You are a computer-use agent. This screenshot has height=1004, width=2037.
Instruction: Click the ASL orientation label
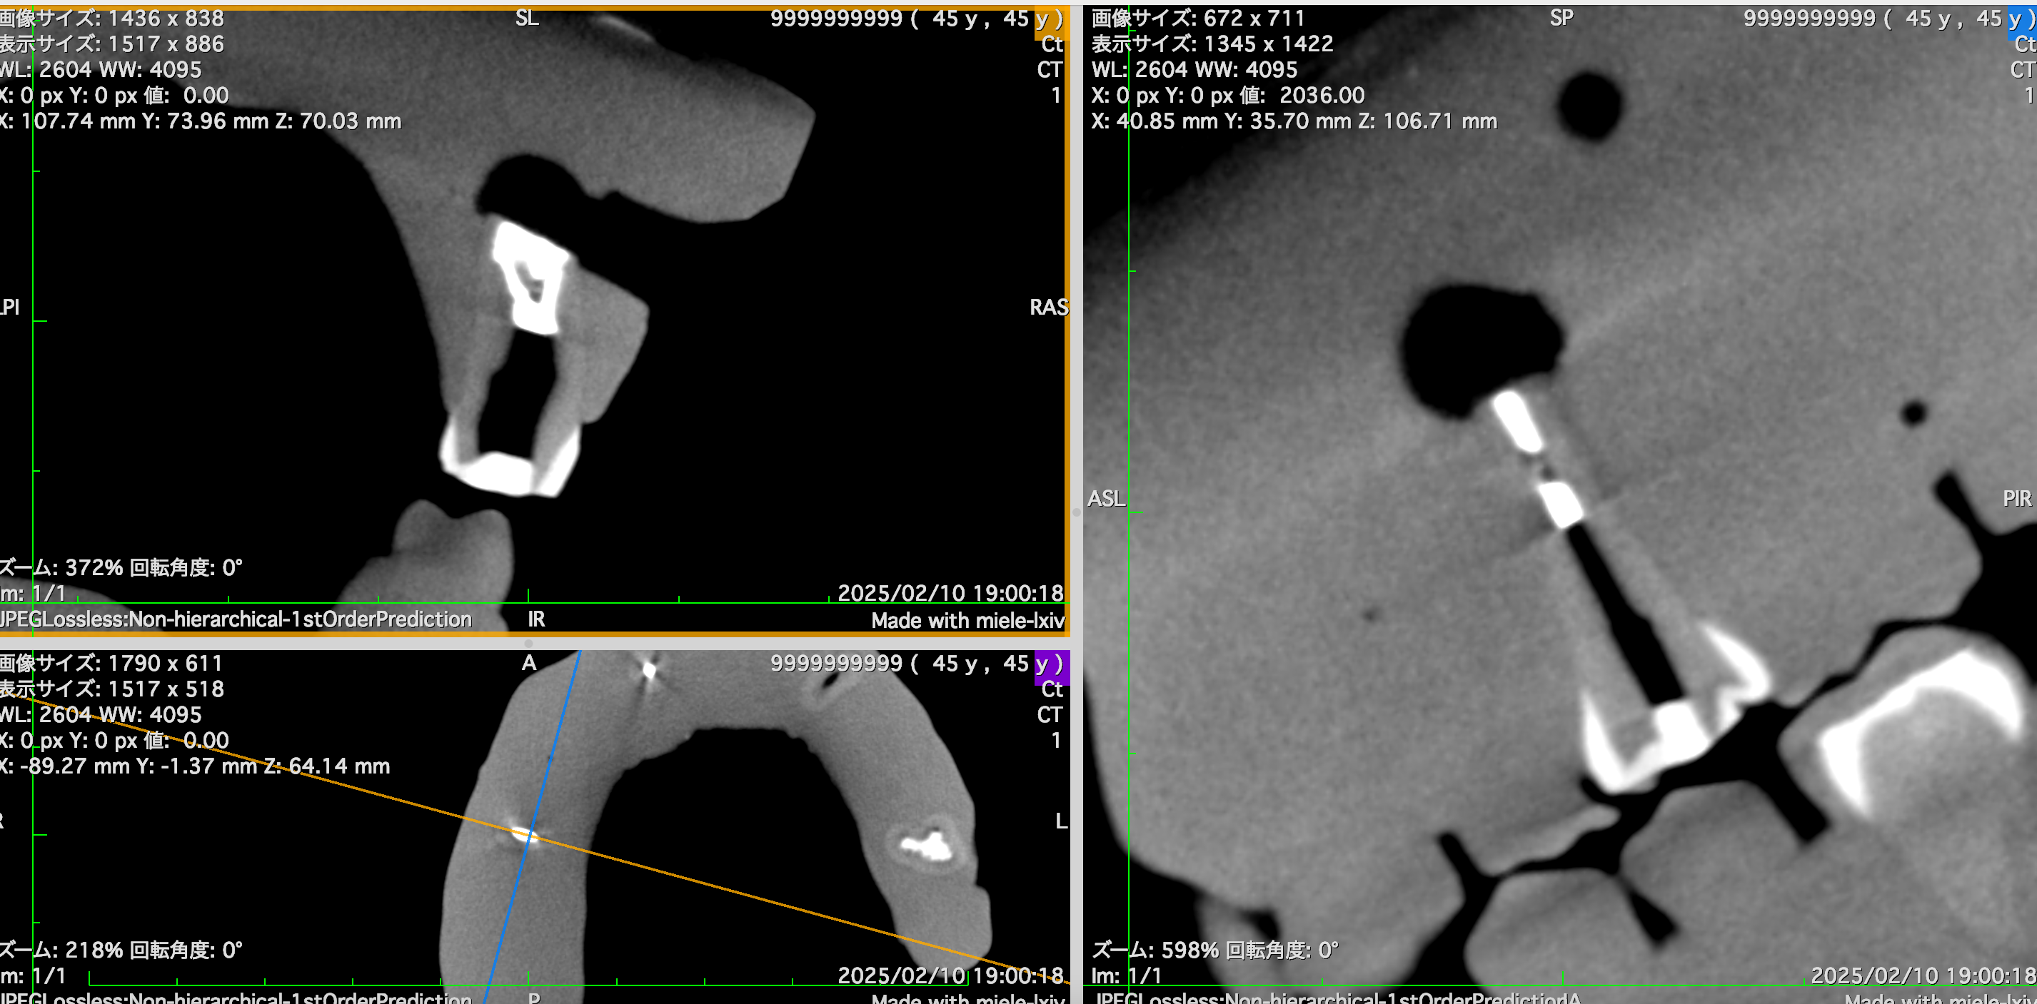1105,498
